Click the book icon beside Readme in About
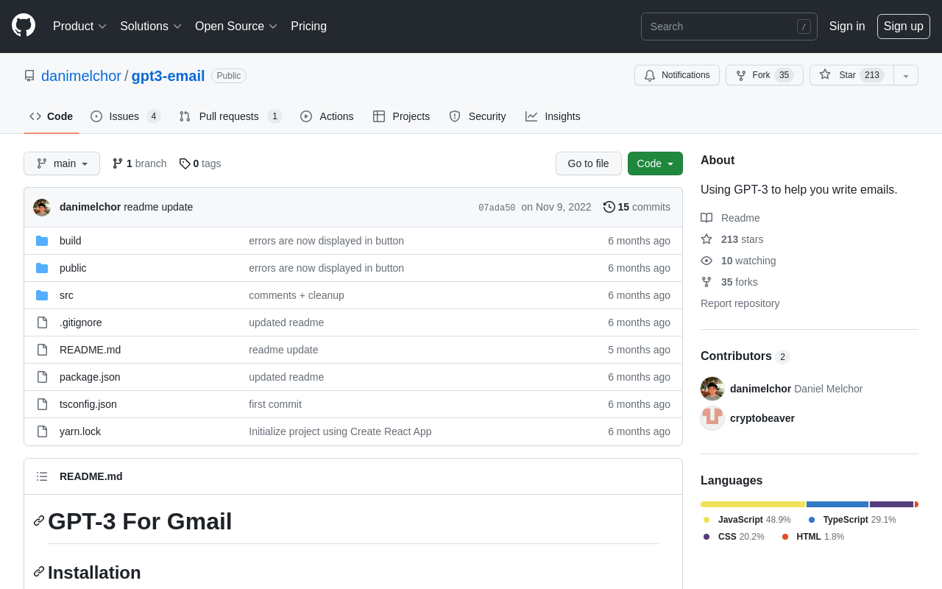Viewport: 942px width, 589px height. point(706,218)
